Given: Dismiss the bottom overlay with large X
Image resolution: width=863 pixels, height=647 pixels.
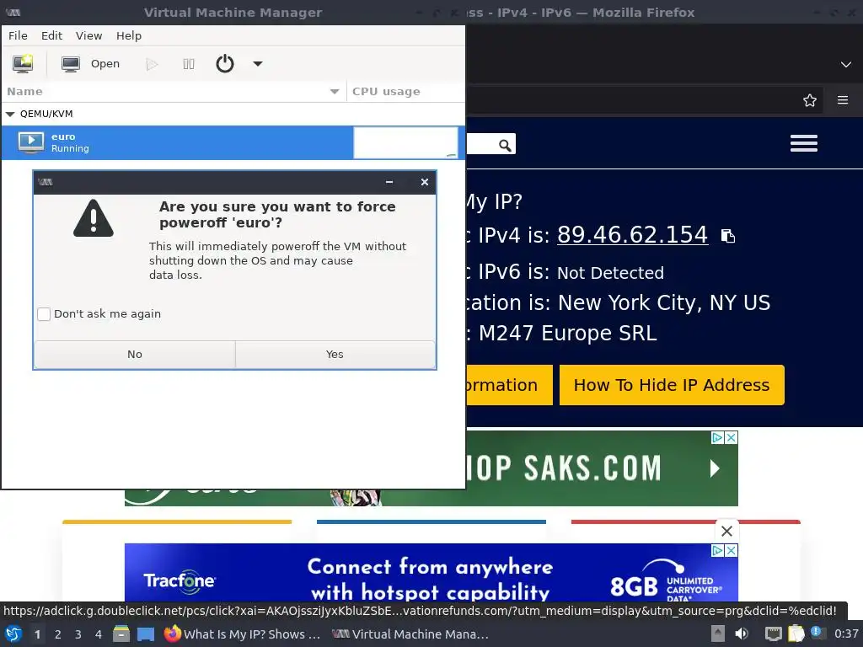Looking at the screenshot, I should coord(726,532).
